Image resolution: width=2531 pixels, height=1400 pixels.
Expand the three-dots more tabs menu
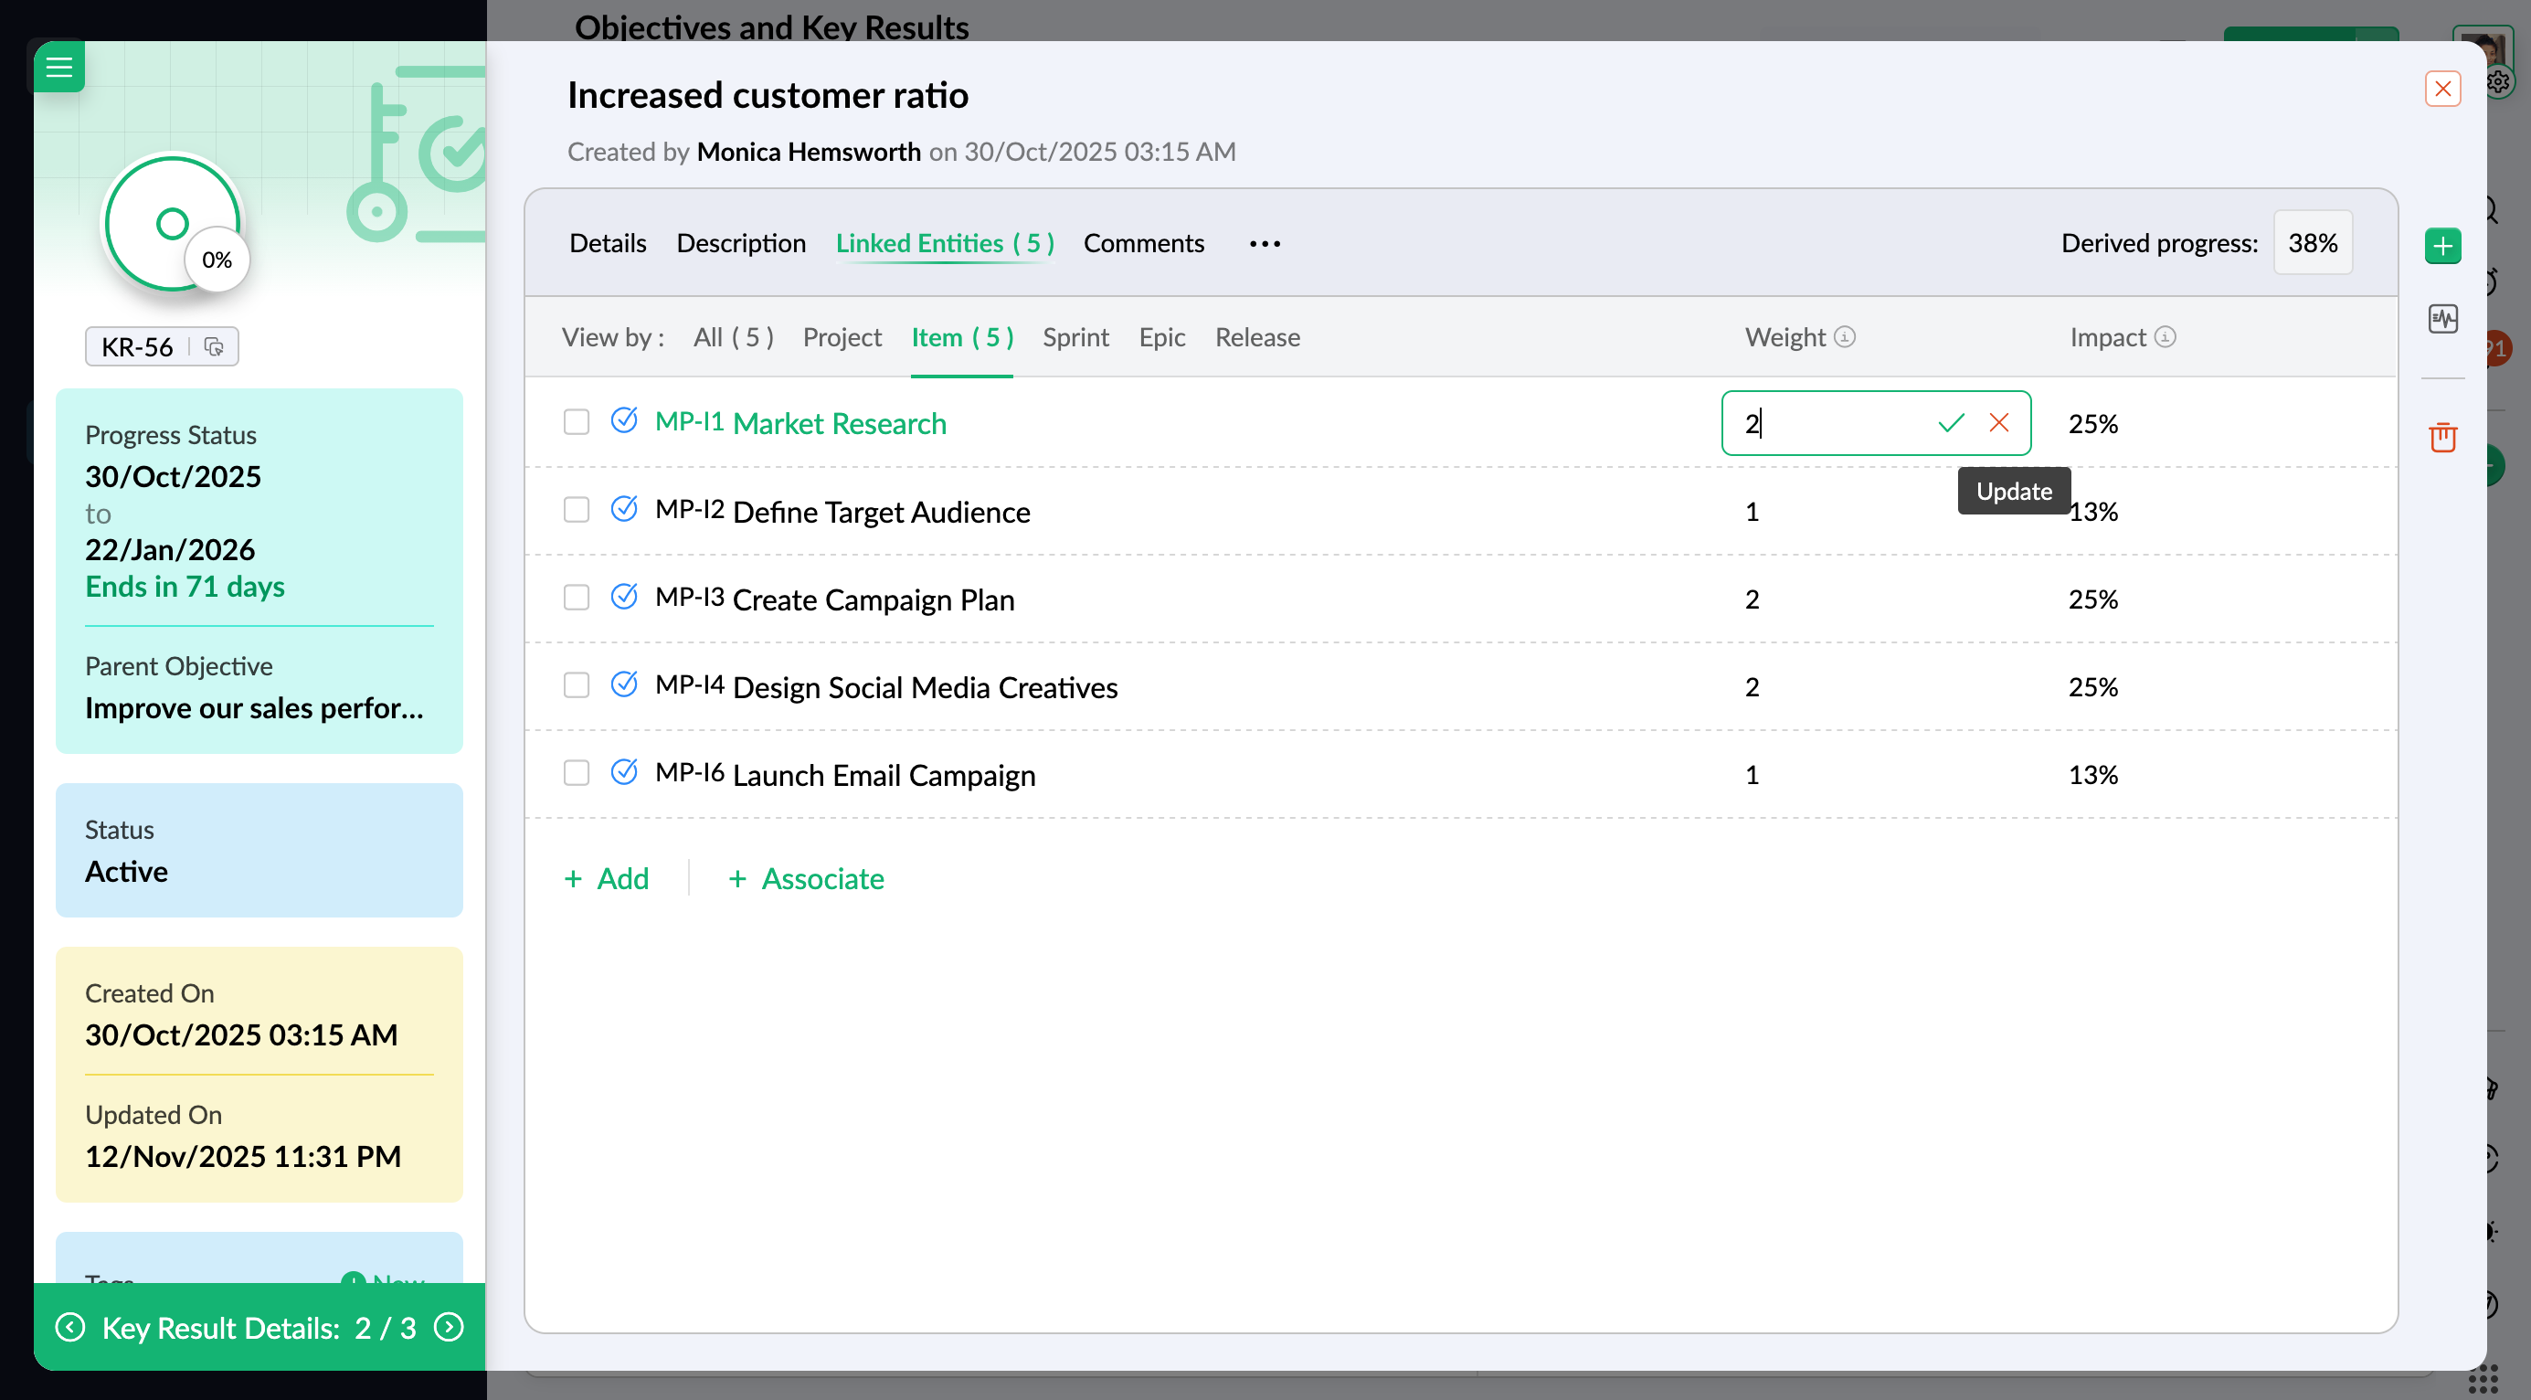pos(1265,244)
